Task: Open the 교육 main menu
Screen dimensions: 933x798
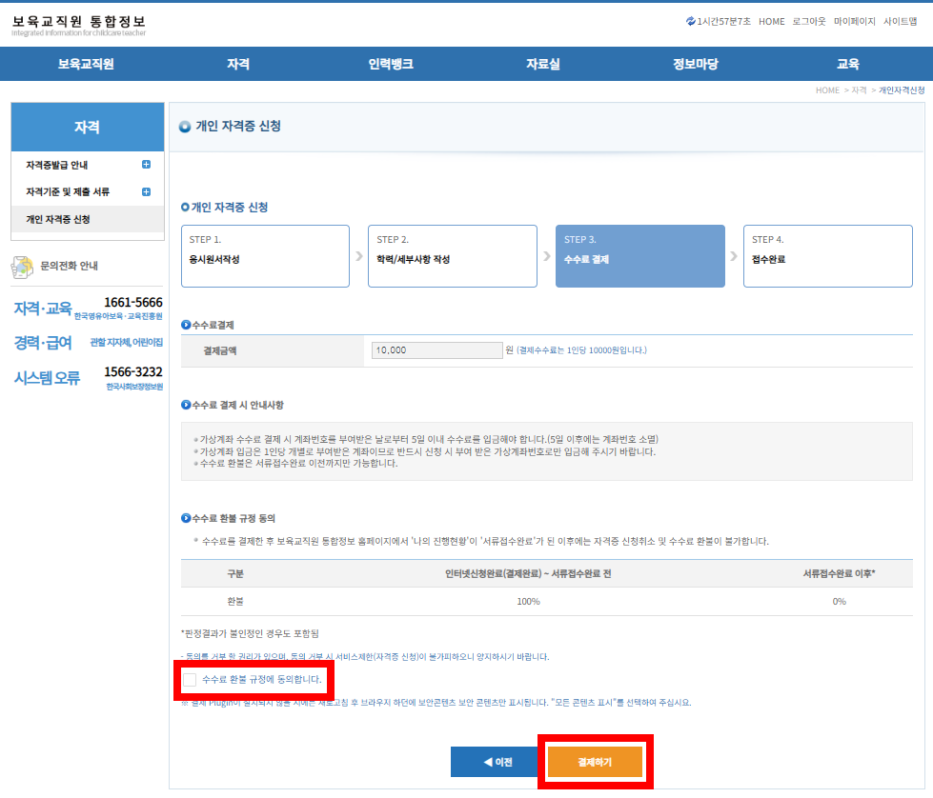Action: tap(848, 64)
